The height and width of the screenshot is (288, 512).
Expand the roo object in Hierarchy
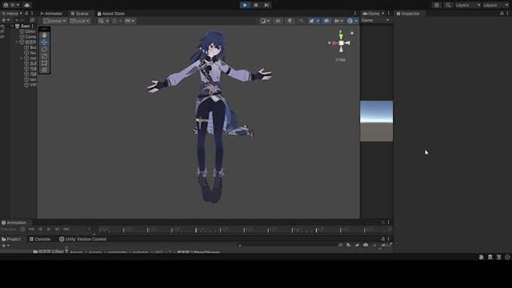[22, 58]
